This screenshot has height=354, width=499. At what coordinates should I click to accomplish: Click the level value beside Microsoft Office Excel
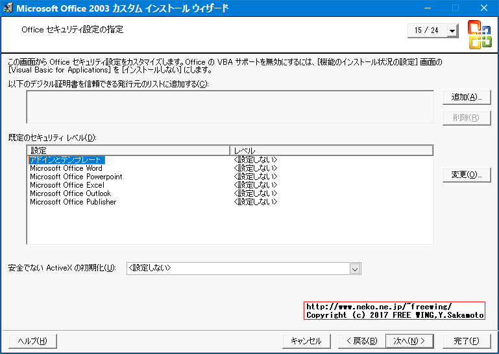[x=255, y=185]
